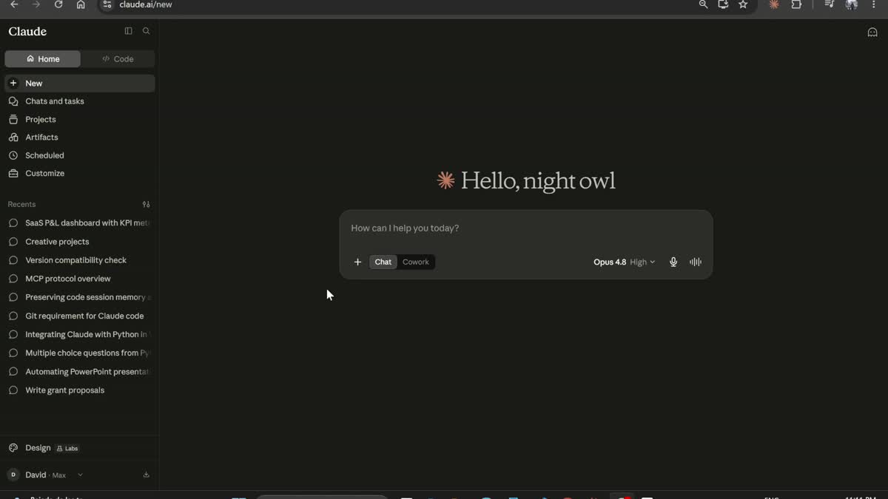
Task: Click the microphone dictation icon
Action: [673, 262]
